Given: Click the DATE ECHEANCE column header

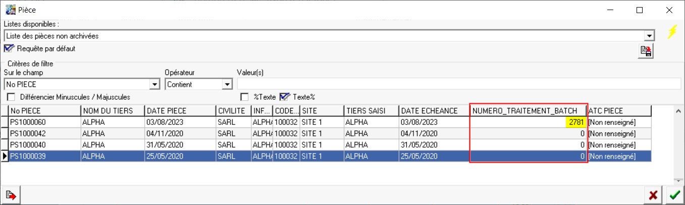Looking at the screenshot, I should click(x=433, y=111).
